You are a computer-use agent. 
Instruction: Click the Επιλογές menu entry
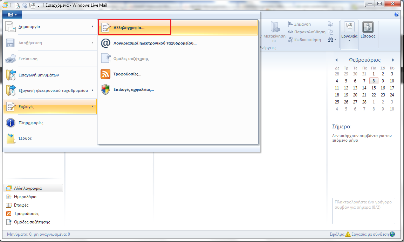[50, 107]
